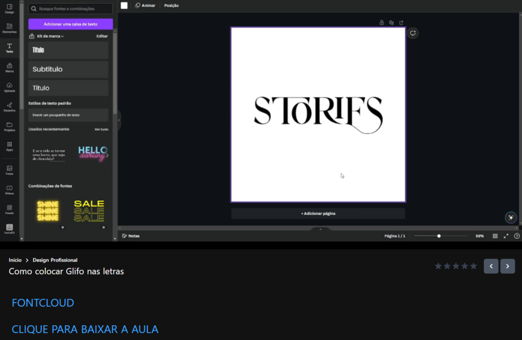
Task: Open the Posição menu in toolbar
Action: tap(171, 6)
